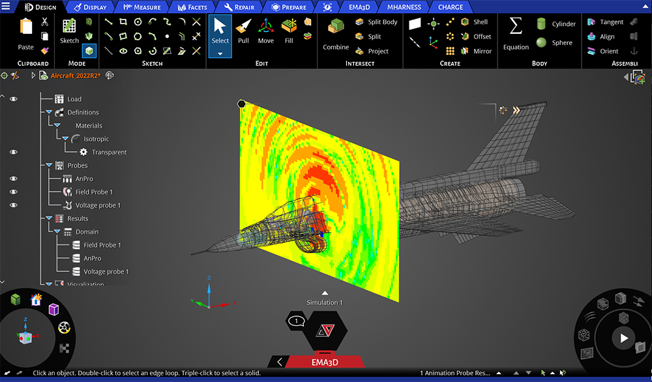Open the MHARNESS tab
Screen dimensions: 652x382
tap(404, 7)
